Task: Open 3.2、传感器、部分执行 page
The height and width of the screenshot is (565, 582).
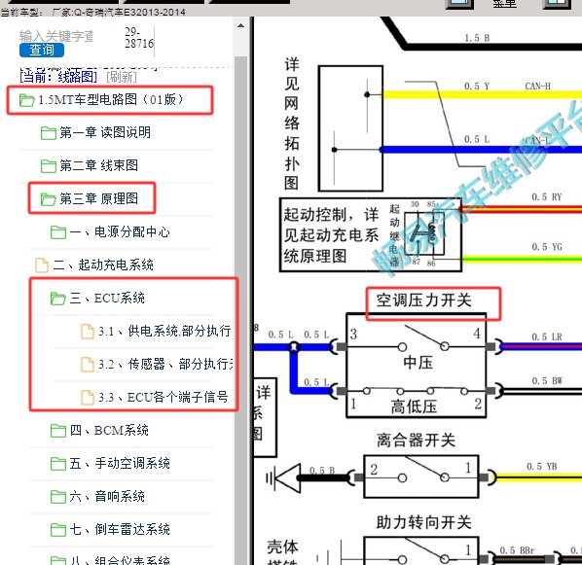Action: click(x=165, y=364)
